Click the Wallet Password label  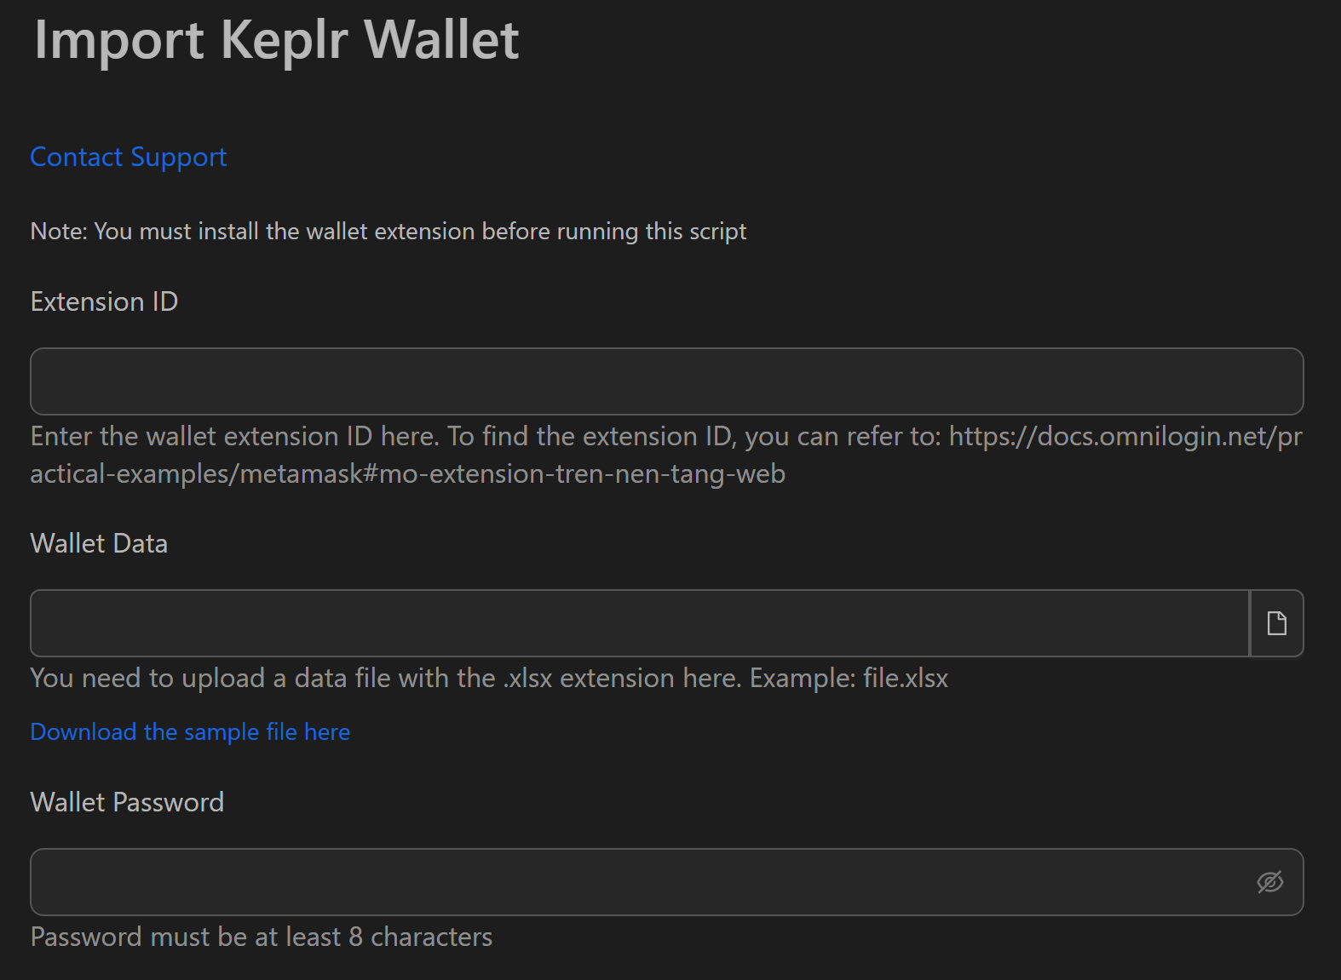(x=127, y=803)
